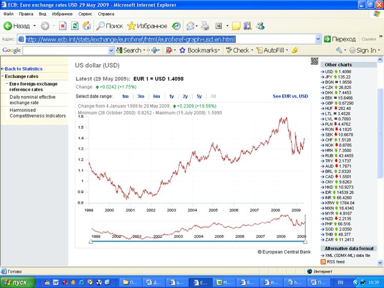The height and width of the screenshot is (288, 384).
Task: Refresh the page using the Refresh icon
Action: [x=75, y=26]
